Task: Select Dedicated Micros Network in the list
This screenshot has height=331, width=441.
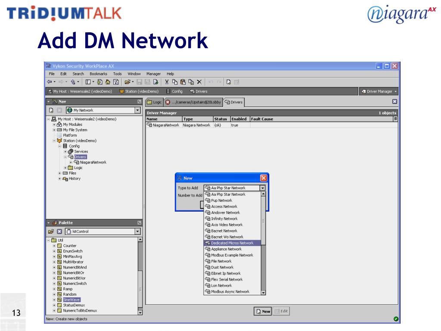Action: [232, 243]
